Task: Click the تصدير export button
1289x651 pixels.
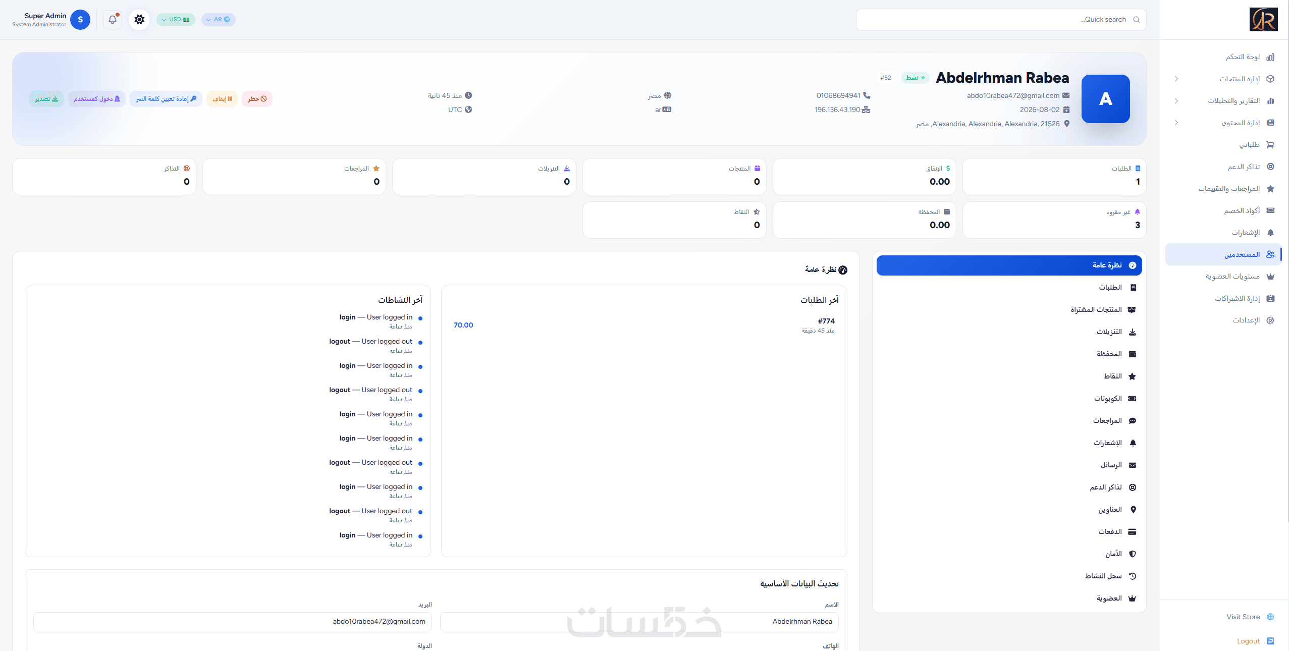Action: (46, 99)
